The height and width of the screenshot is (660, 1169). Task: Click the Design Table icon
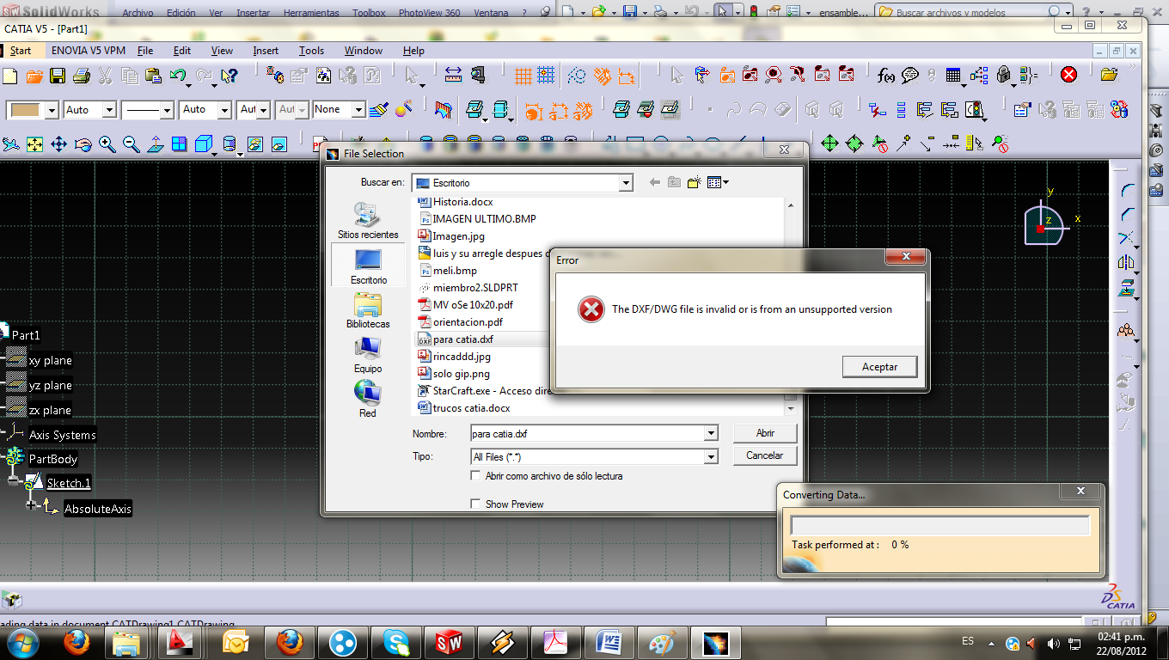coord(953,76)
